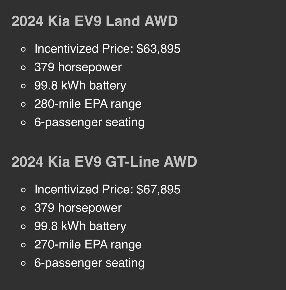Click the bullet beside $67,895 price

(23, 190)
